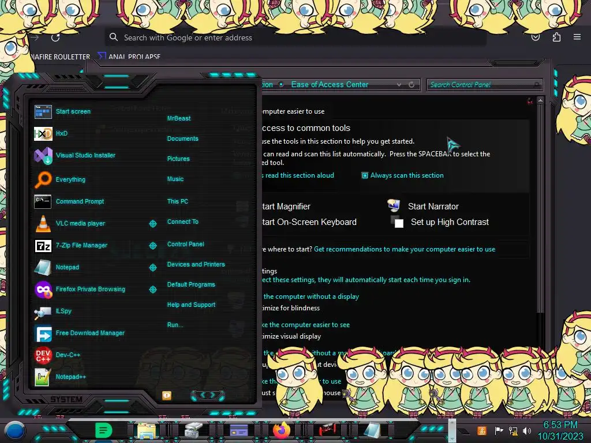Open Music from the Start menu
Viewport: 591px width, 443px height.
click(x=175, y=179)
